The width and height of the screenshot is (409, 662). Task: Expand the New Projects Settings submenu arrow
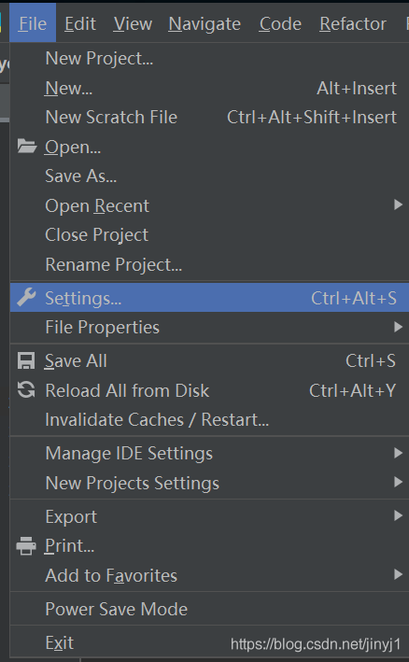click(x=398, y=482)
